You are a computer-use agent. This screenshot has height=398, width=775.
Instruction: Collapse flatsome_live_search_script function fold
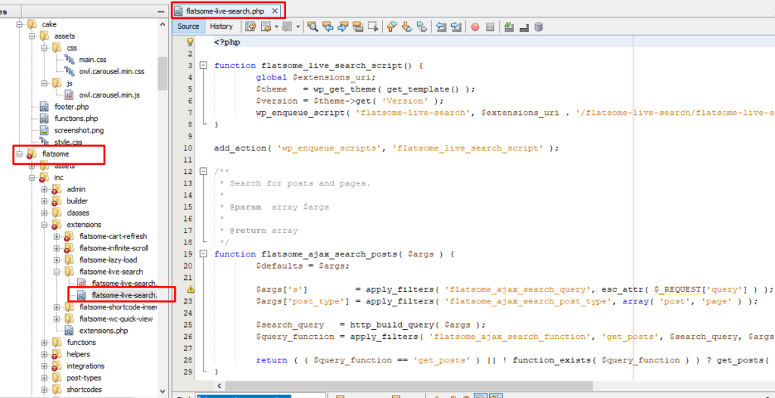202,65
